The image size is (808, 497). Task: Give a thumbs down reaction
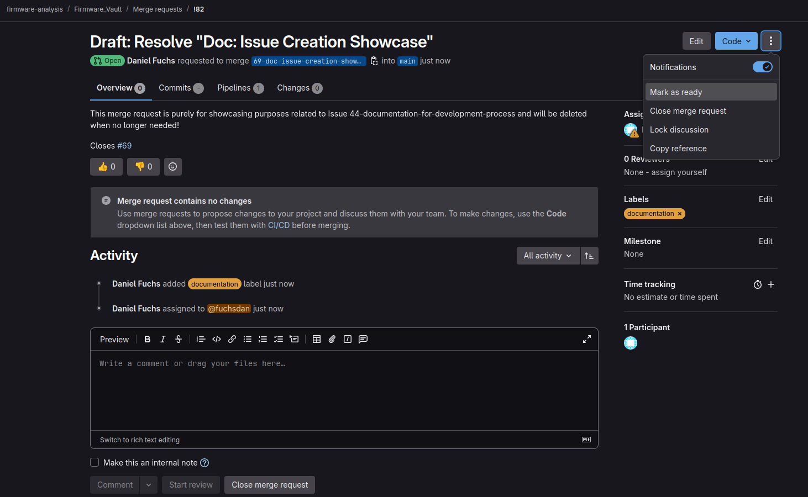(143, 167)
